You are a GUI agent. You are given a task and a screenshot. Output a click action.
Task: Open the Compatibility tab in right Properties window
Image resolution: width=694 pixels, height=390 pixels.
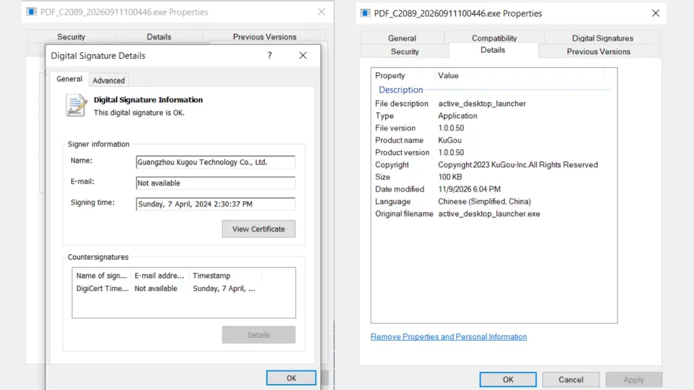point(494,38)
